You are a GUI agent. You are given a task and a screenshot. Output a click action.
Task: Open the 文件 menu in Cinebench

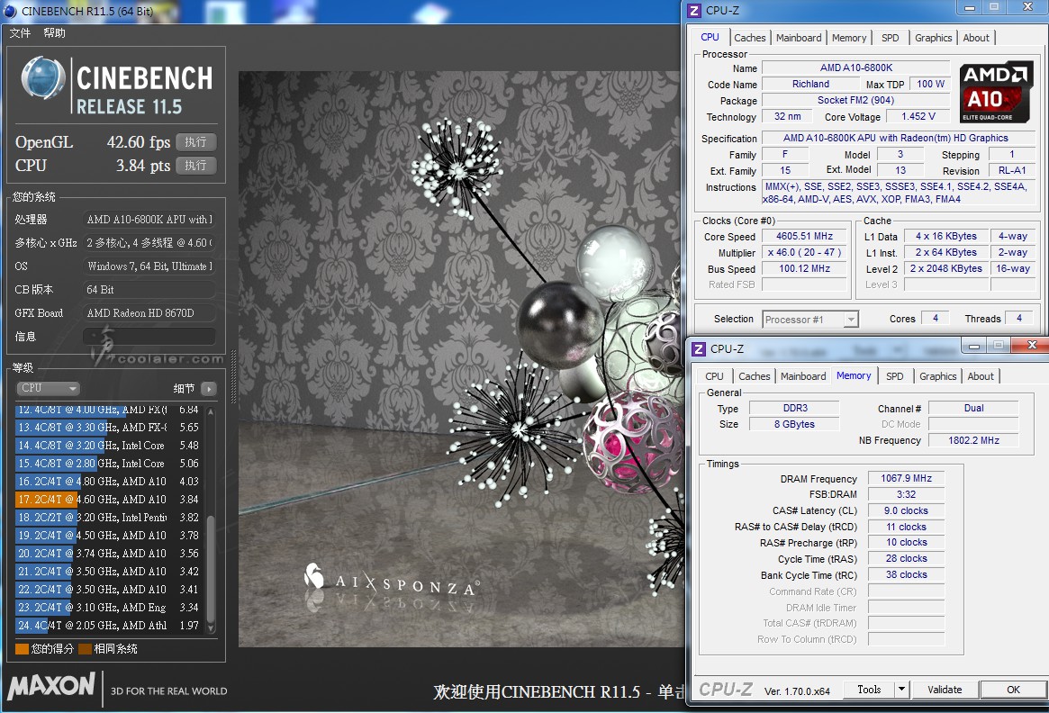[x=20, y=32]
